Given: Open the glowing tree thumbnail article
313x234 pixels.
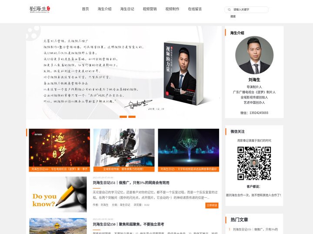Looking at the screenshot, I should pos(188,148).
